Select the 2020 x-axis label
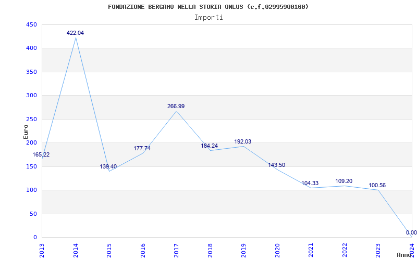Image resolution: width=417 pixels, height=260 pixels. (x=277, y=250)
